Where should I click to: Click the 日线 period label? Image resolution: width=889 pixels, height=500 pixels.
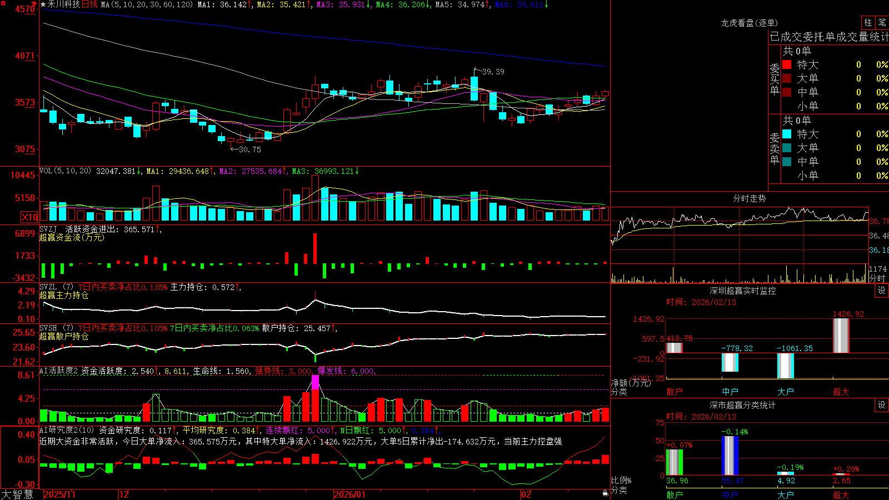click(89, 4)
